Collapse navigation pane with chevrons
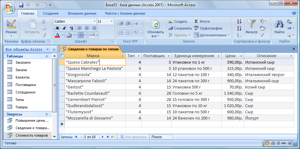The image size is (300, 149). tap(54, 49)
